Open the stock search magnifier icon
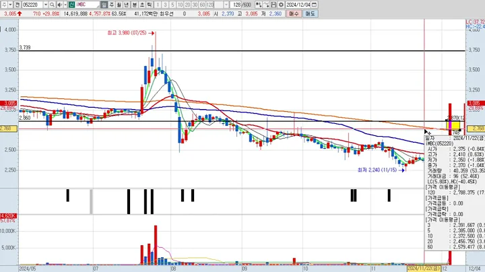Screen dimensions: 485x272 pos(52,5)
